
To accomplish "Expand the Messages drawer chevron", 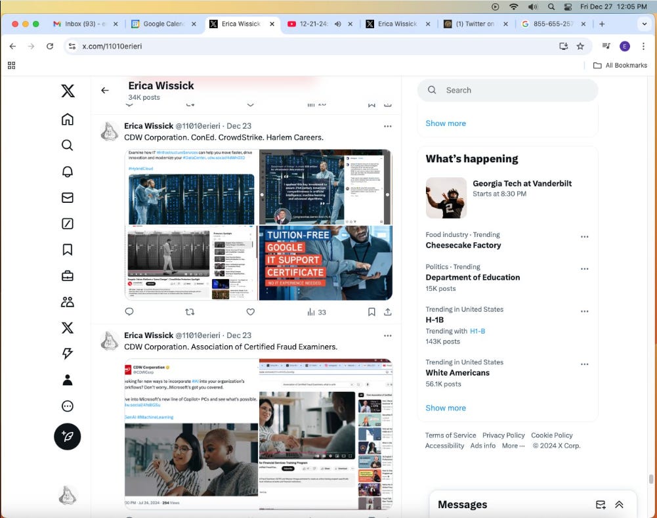I will point(620,505).
